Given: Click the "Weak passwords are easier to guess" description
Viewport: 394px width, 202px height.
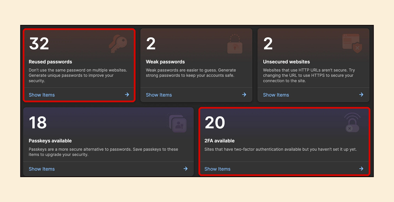Looking at the screenshot, I should pos(191,73).
